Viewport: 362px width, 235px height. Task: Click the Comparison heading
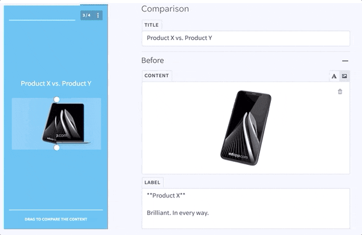coord(165,9)
